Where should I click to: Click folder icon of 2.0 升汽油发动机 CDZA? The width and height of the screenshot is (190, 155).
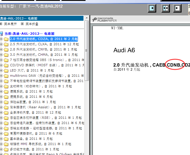6,39
